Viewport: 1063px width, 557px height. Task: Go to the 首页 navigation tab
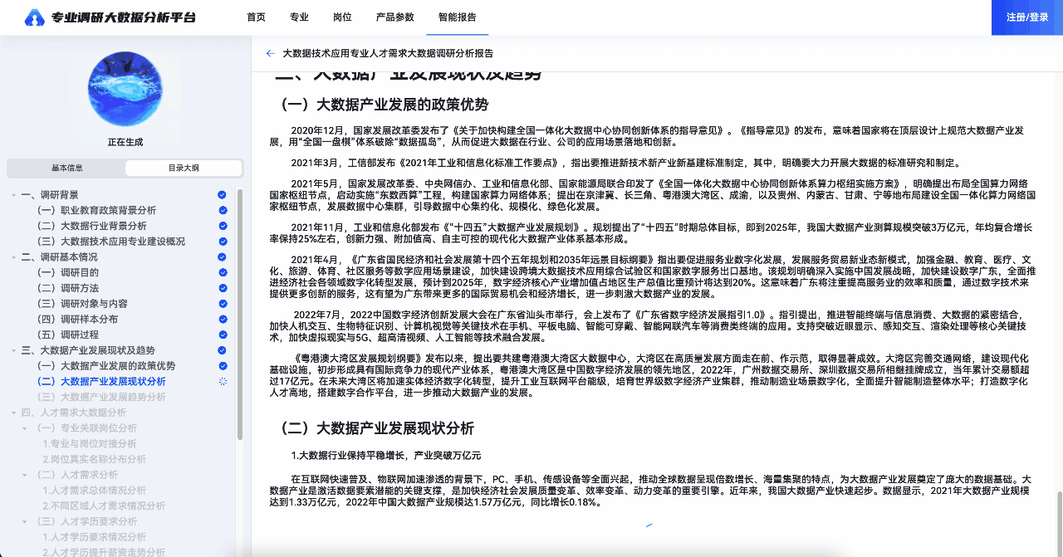click(257, 17)
